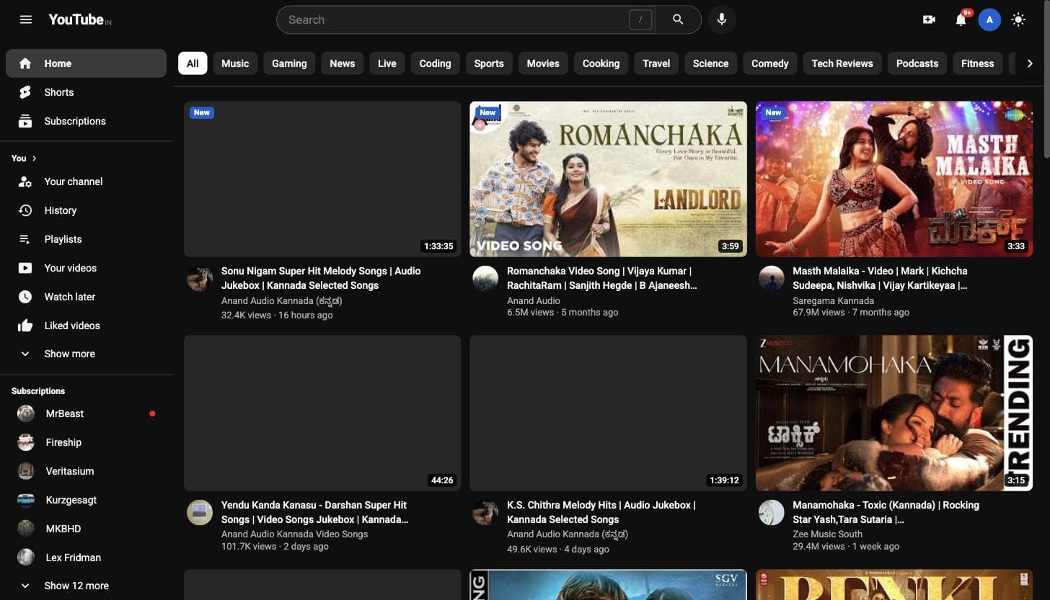Start voice search with microphone icon

[721, 19]
